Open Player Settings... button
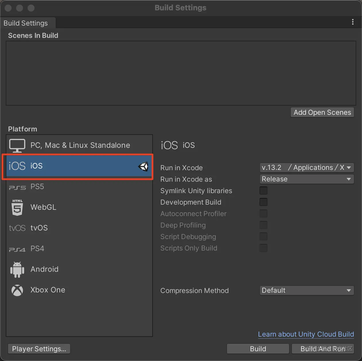Image resolution: width=362 pixels, height=361 pixels. pos(39,349)
